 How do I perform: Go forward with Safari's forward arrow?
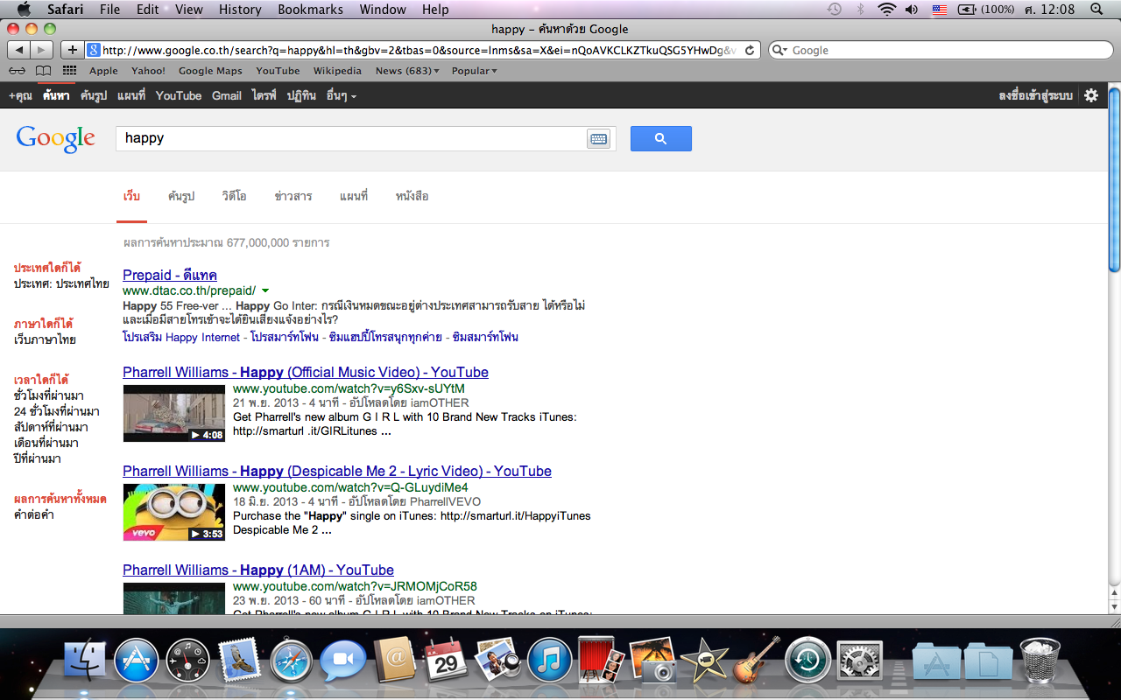42,50
